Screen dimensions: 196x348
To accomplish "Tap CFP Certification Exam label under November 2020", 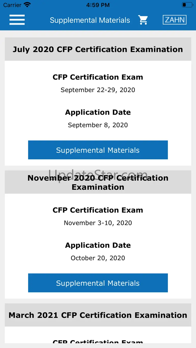I will tap(98, 210).
